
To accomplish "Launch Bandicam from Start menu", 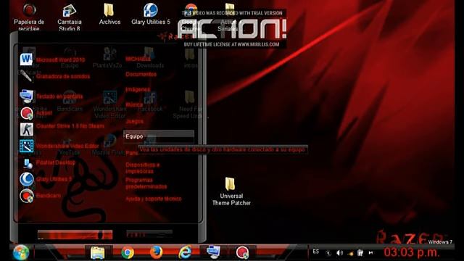I will pos(41,196).
